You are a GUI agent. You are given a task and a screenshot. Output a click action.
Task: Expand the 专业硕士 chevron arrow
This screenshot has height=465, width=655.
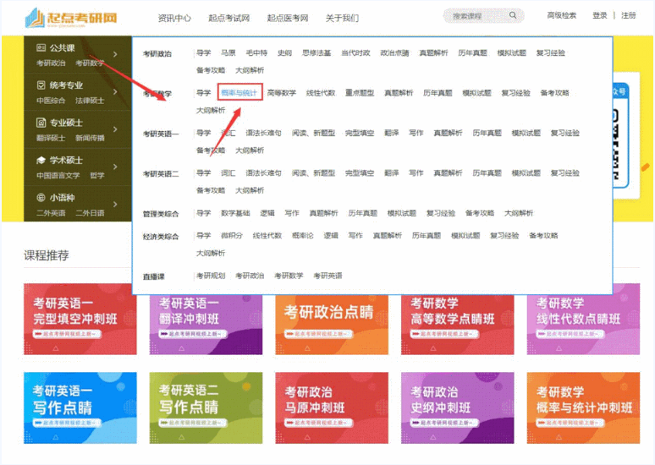115,129
